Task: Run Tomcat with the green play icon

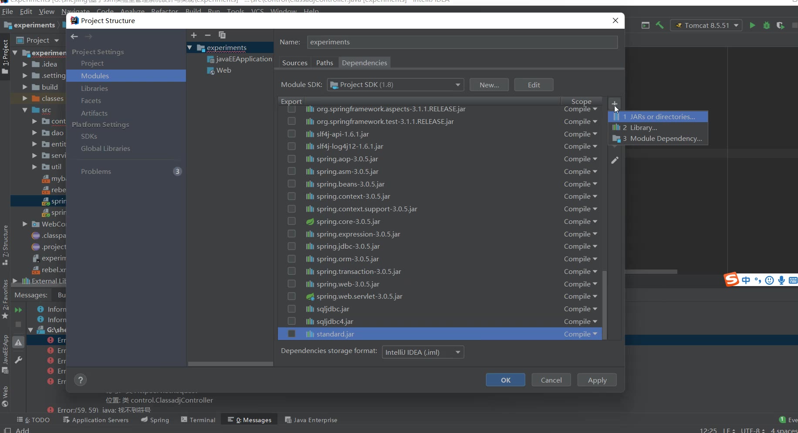Action: pyautogui.click(x=752, y=25)
